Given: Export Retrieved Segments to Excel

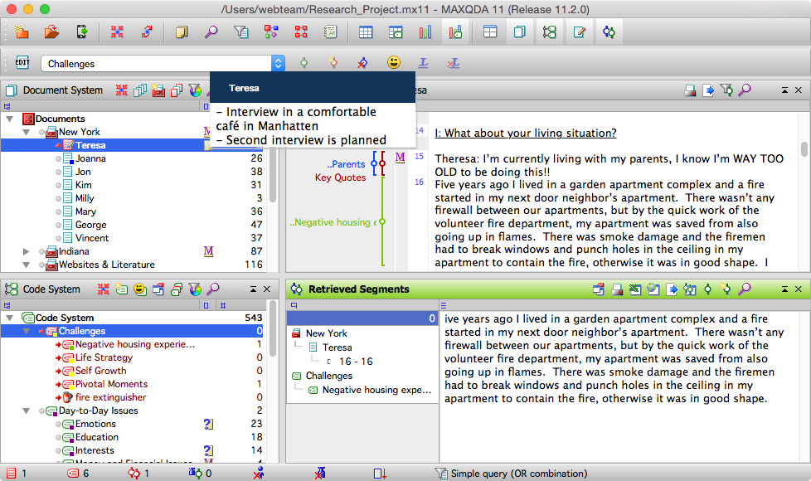Looking at the screenshot, I should [635, 289].
